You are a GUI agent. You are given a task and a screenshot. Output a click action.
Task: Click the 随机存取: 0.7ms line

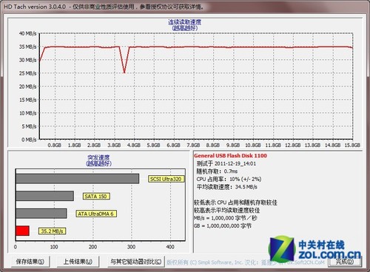(x=217, y=171)
